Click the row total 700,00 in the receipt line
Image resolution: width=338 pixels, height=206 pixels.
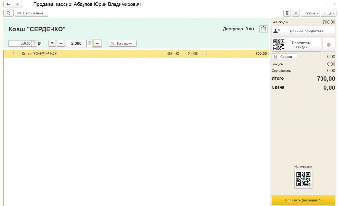coord(261,54)
